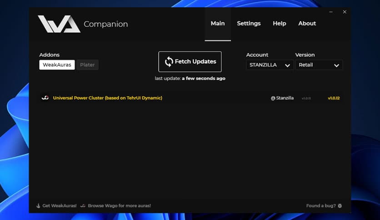Open the Version dropdown showing Retail
This screenshot has width=380, height=220.
pyautogui.click(x=319, y=65)
